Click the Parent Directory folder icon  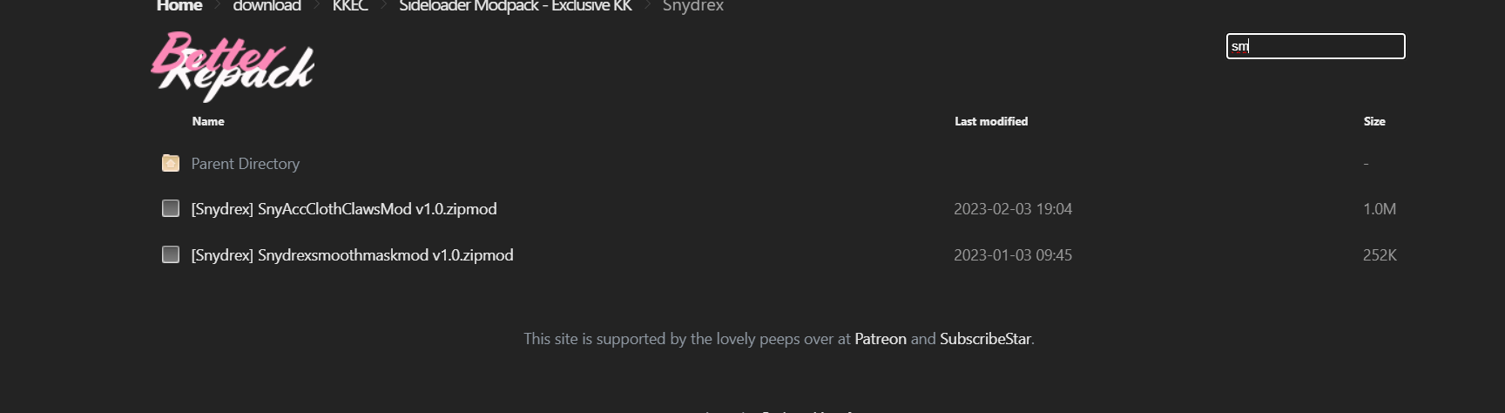(x=171, y=163)
